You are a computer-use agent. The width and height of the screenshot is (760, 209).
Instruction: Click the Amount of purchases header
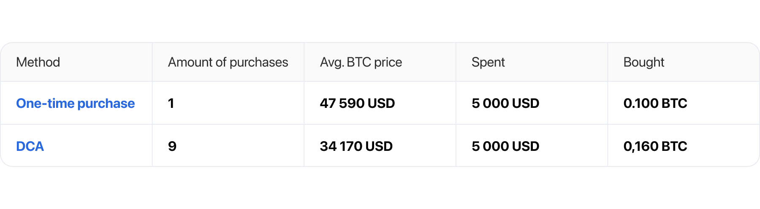point(228,62)
